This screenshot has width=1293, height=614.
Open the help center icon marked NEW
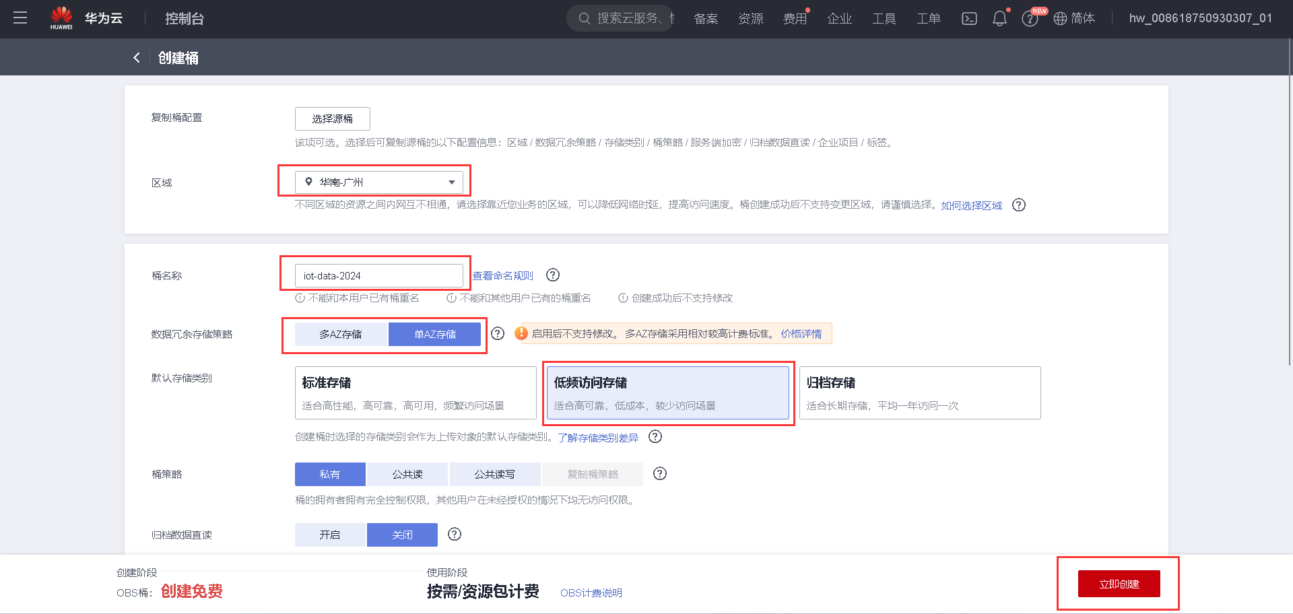coord(1030,18)
